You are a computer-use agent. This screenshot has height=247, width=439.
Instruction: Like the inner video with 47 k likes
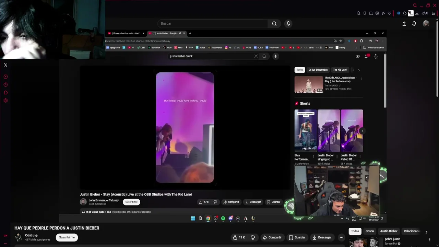pos(203,202)
